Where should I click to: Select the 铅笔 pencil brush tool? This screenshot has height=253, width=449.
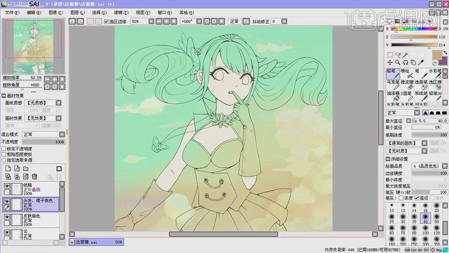[x=393, y=73]
